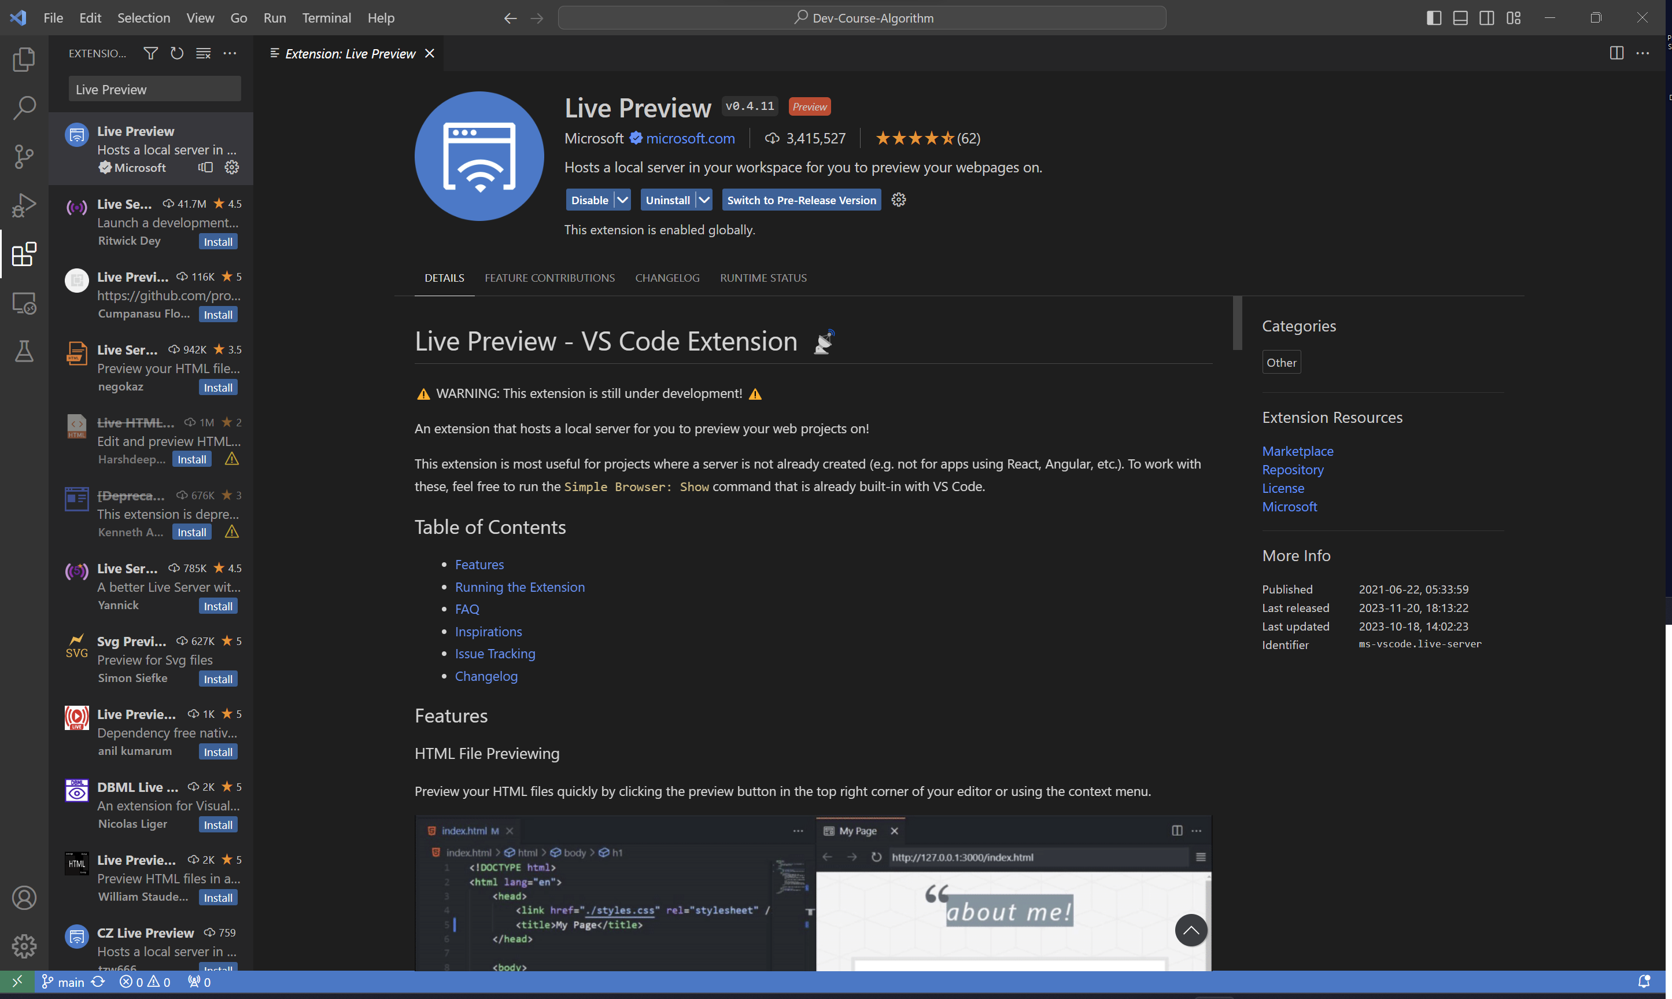Open Extensions view more actions menu
1672x999 pixels.
click(230, 53)
